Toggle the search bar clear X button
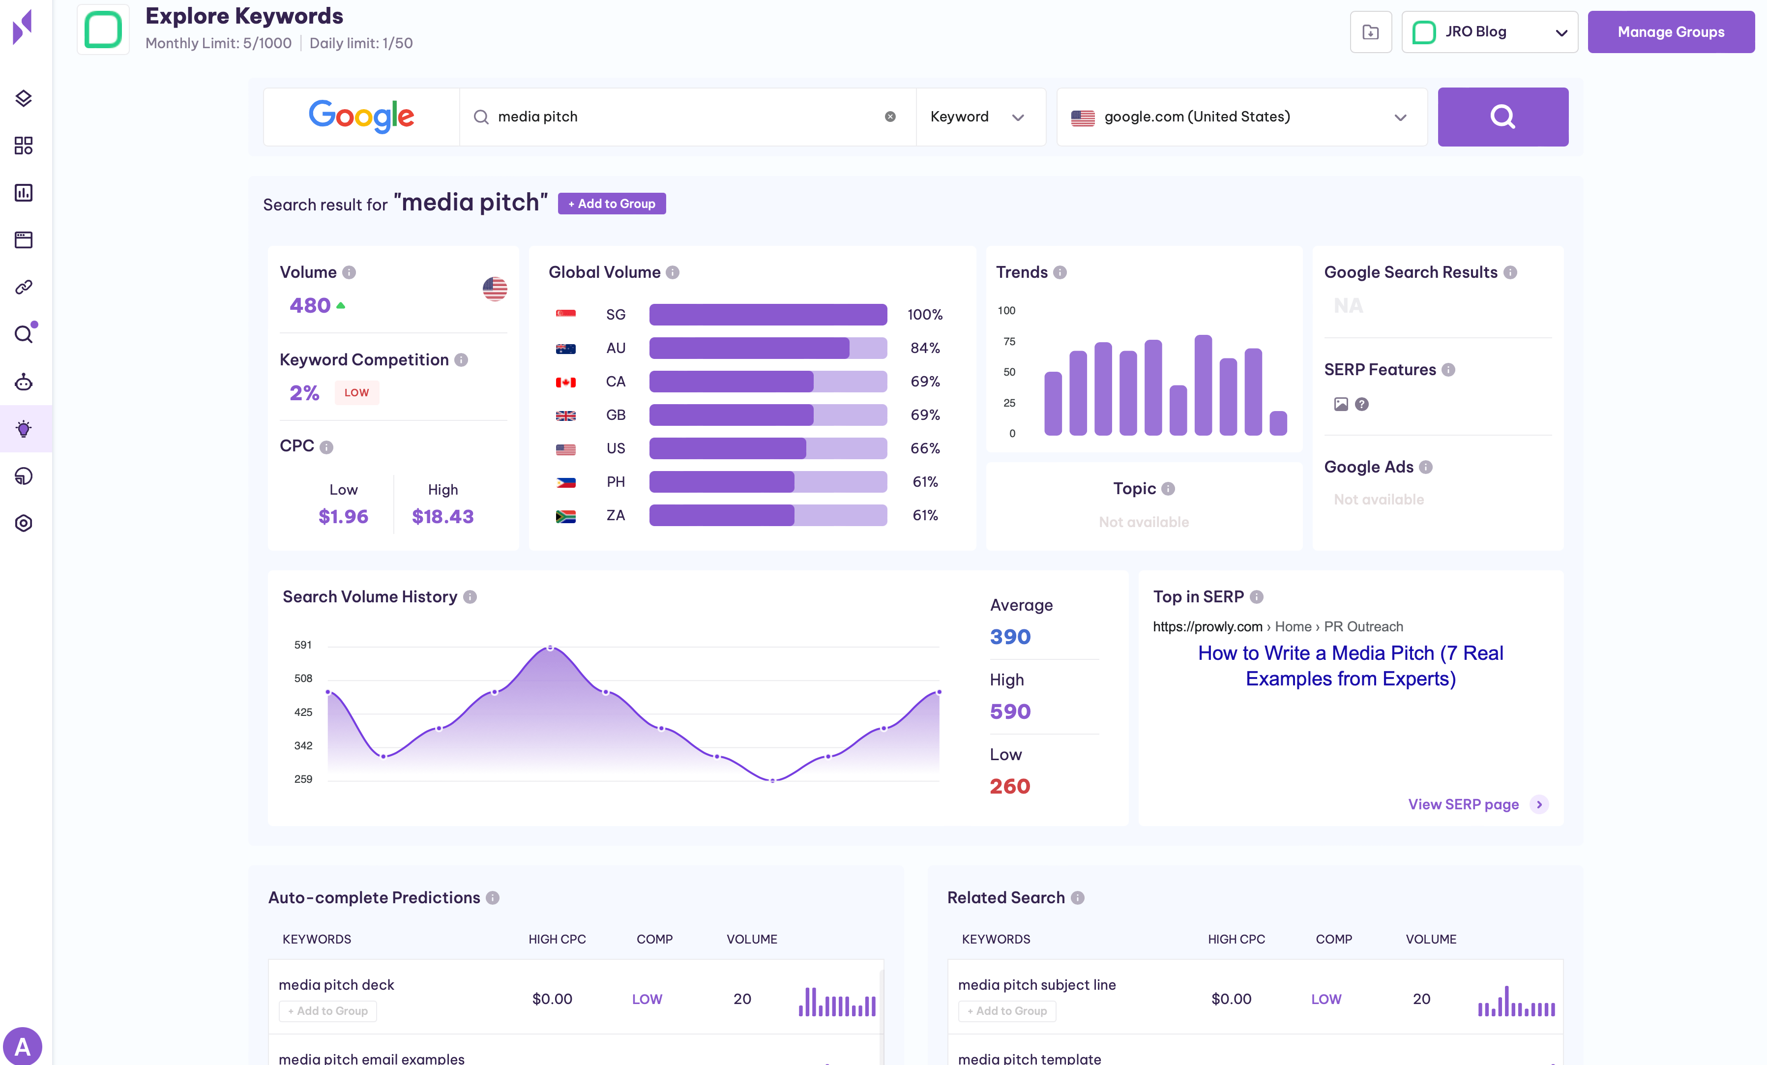1767x1065 pixels. click(890, 116)
